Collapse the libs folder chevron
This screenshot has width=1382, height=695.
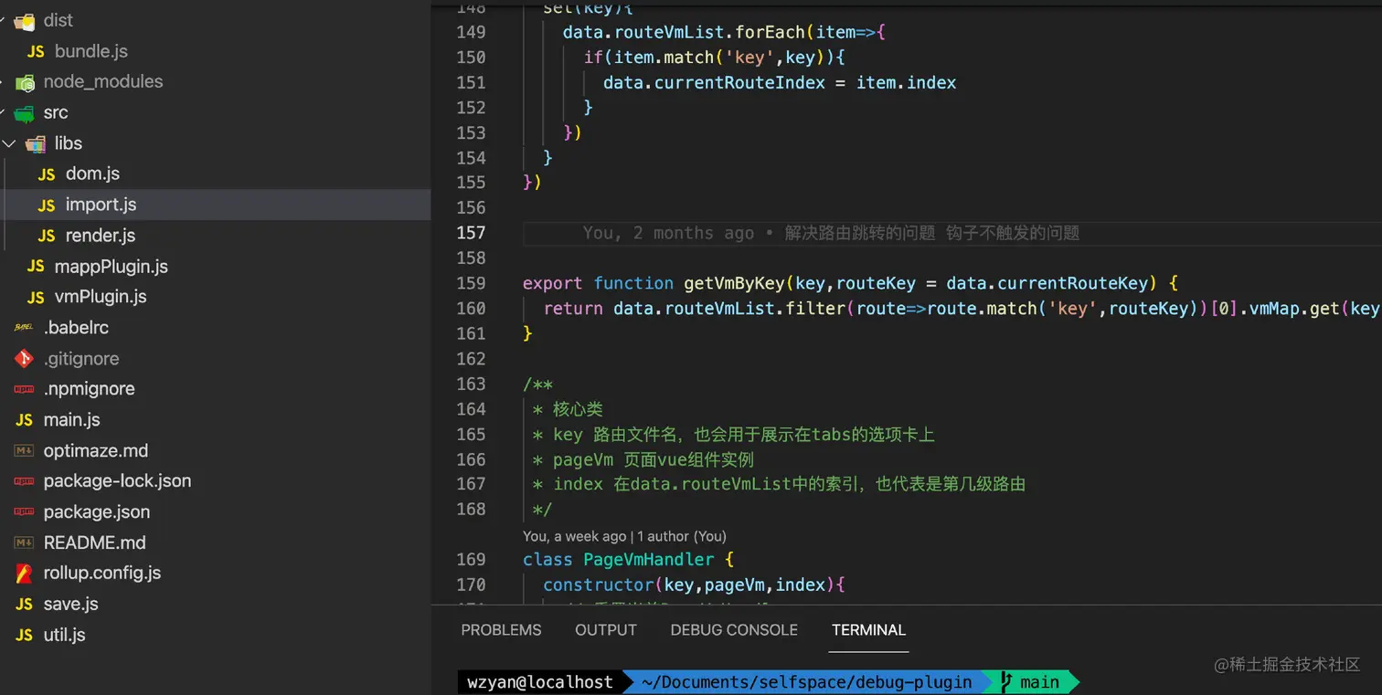point(9,143)
